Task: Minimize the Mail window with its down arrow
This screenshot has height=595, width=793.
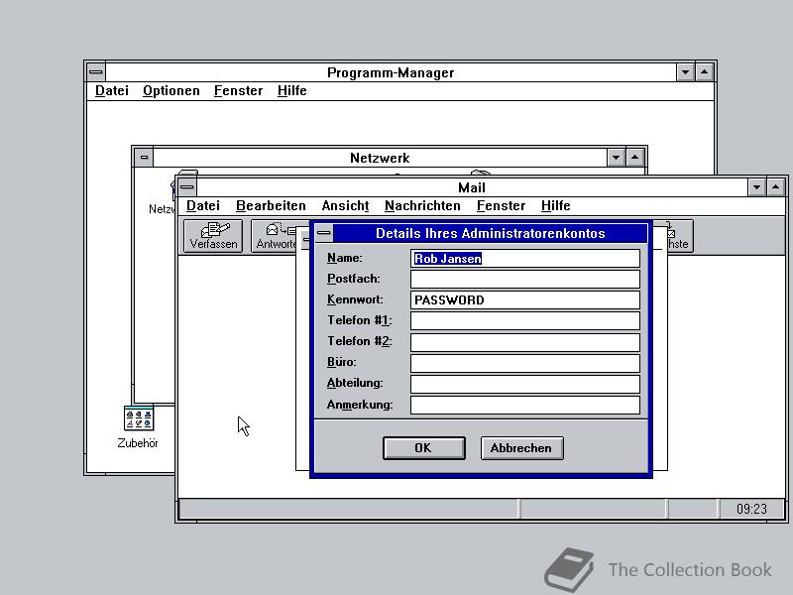Action: [x=756, y=187]
